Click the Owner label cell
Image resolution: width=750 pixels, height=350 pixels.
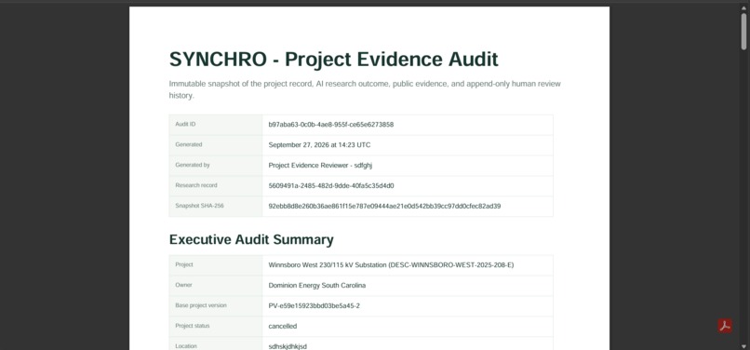(216, 286)
